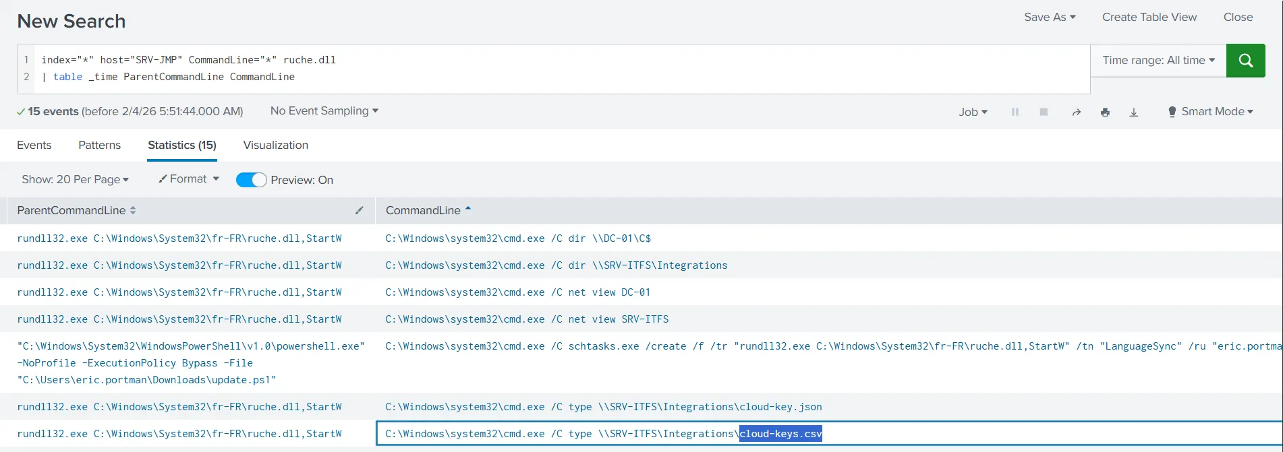The image size is (1283, 452).
Task: Click Create Table View
Action: tap(1149, 18)
